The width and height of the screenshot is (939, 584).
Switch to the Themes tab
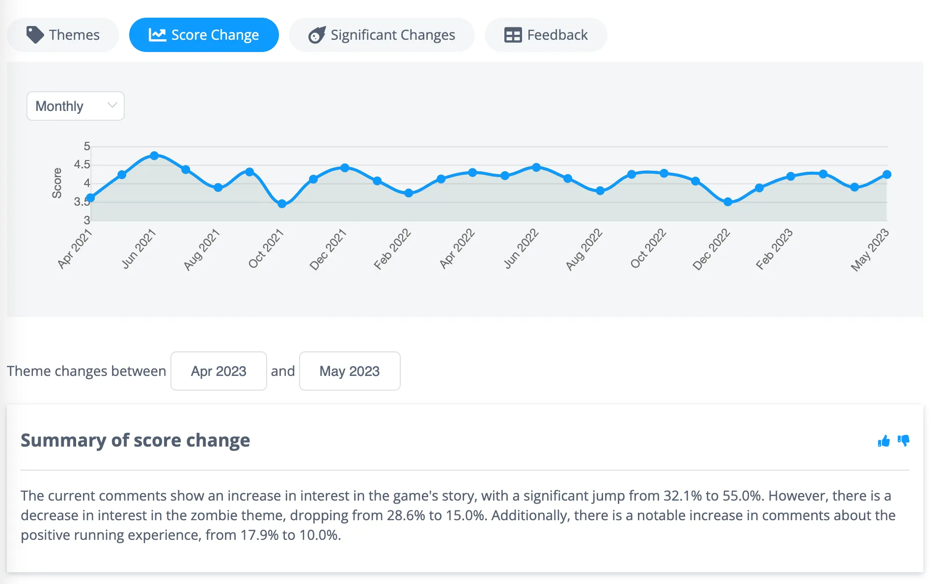click(63, 35)
